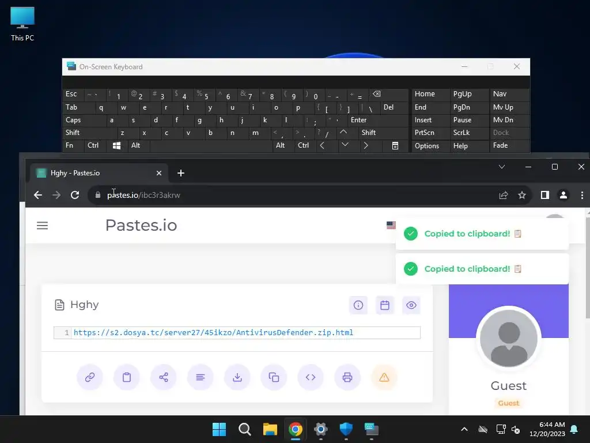Viewport: 590px width, 443px height.
Task: Open the Windows Start menu
Action: [x=219, y=429]
